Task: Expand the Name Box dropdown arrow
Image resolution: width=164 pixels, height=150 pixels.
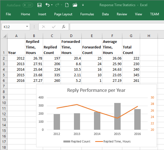Action: pyautogui.click(x=27, y=27)
